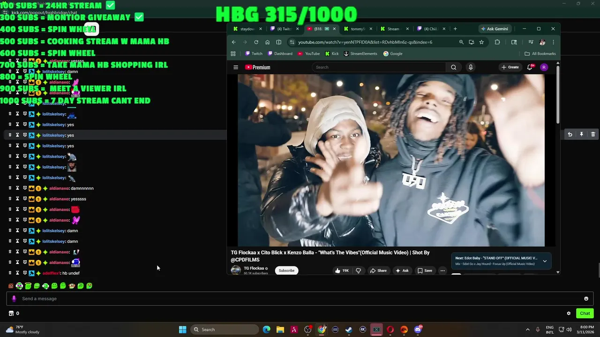Click the YouTube Premium logo
600x337 pixels.
(258, 67)
